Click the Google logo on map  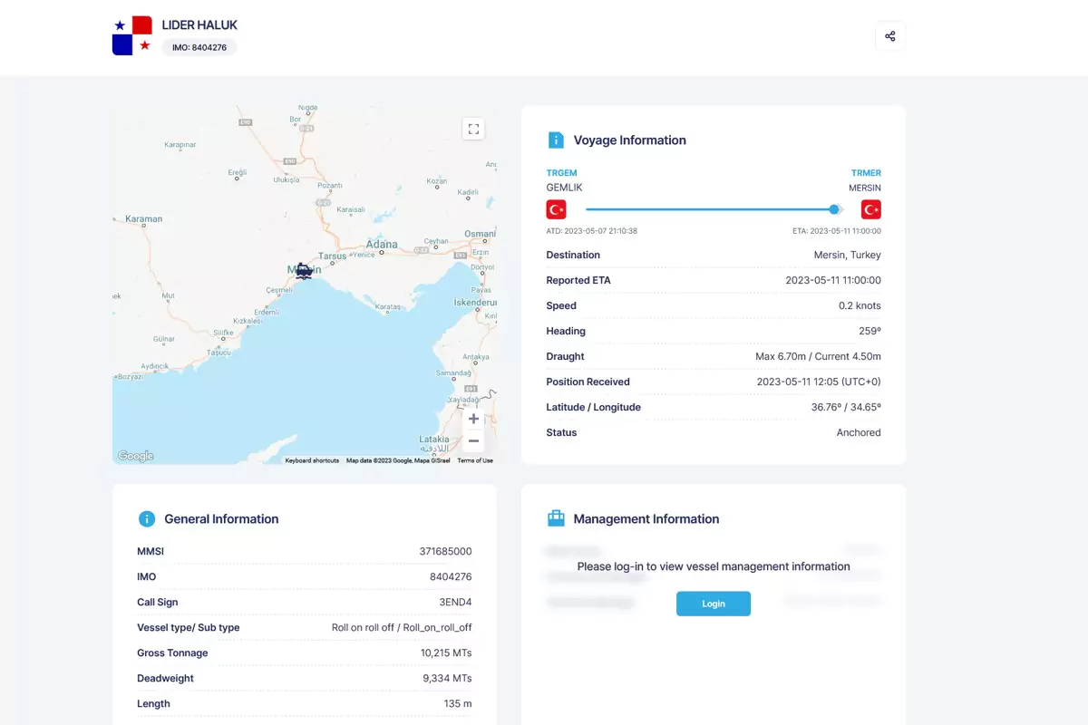point(136,456)
